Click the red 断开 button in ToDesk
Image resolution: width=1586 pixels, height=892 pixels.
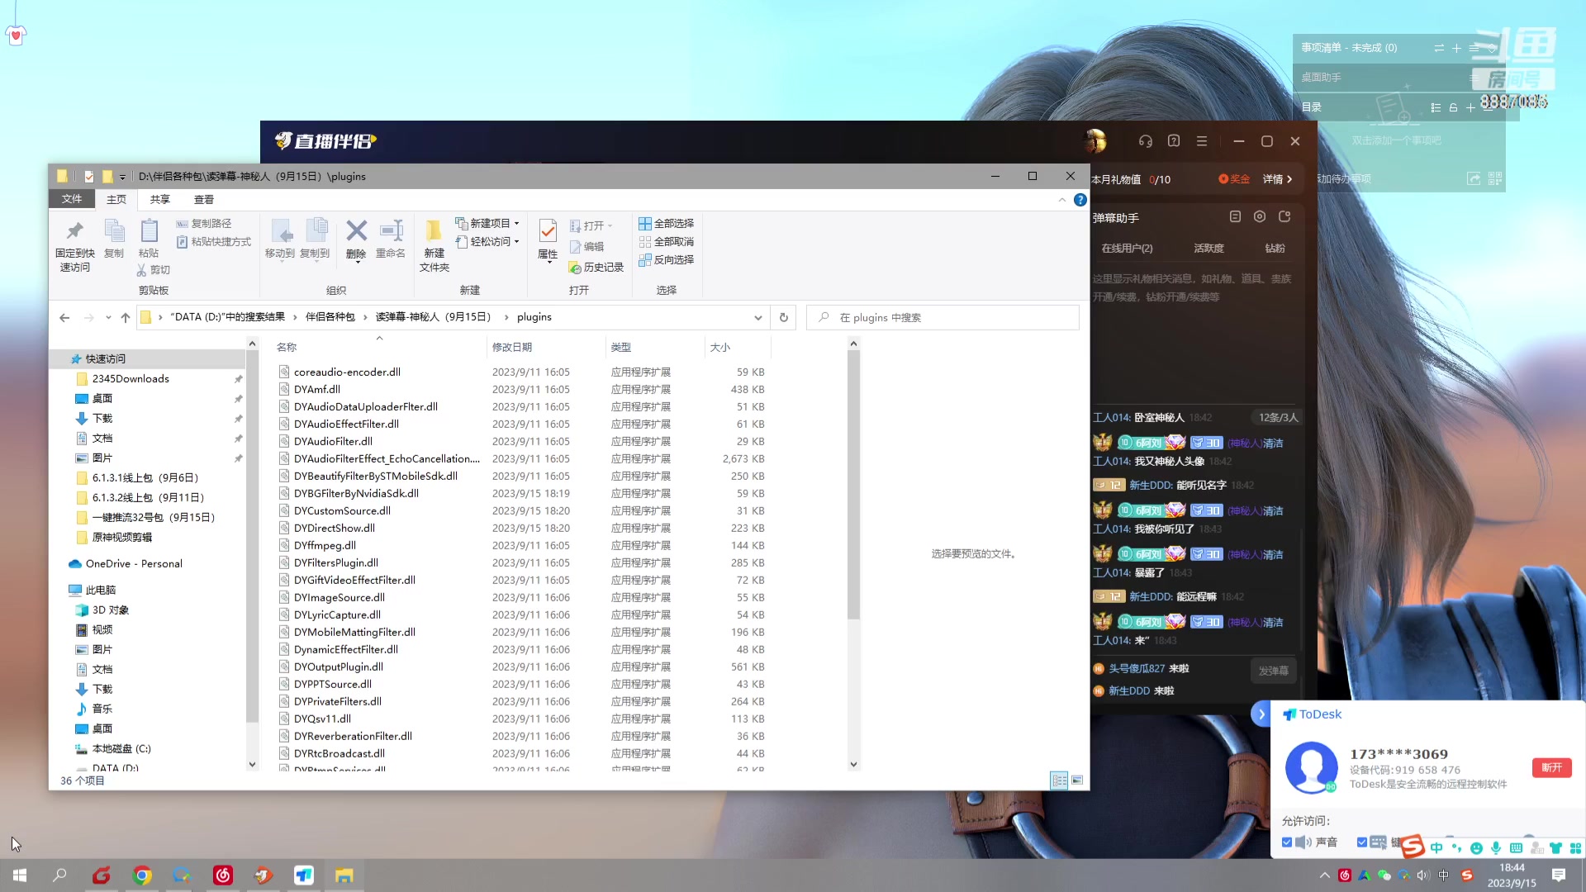1552,768
